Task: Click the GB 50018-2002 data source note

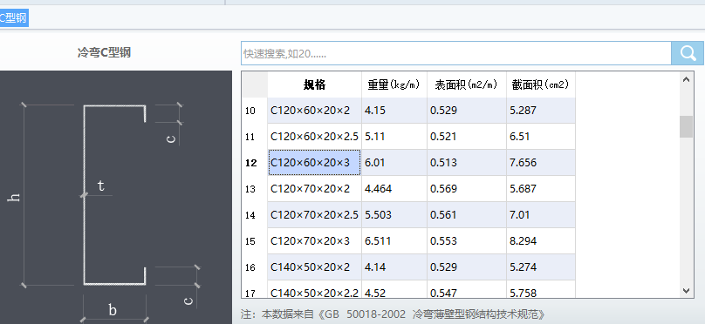Action: coord(393,314)
